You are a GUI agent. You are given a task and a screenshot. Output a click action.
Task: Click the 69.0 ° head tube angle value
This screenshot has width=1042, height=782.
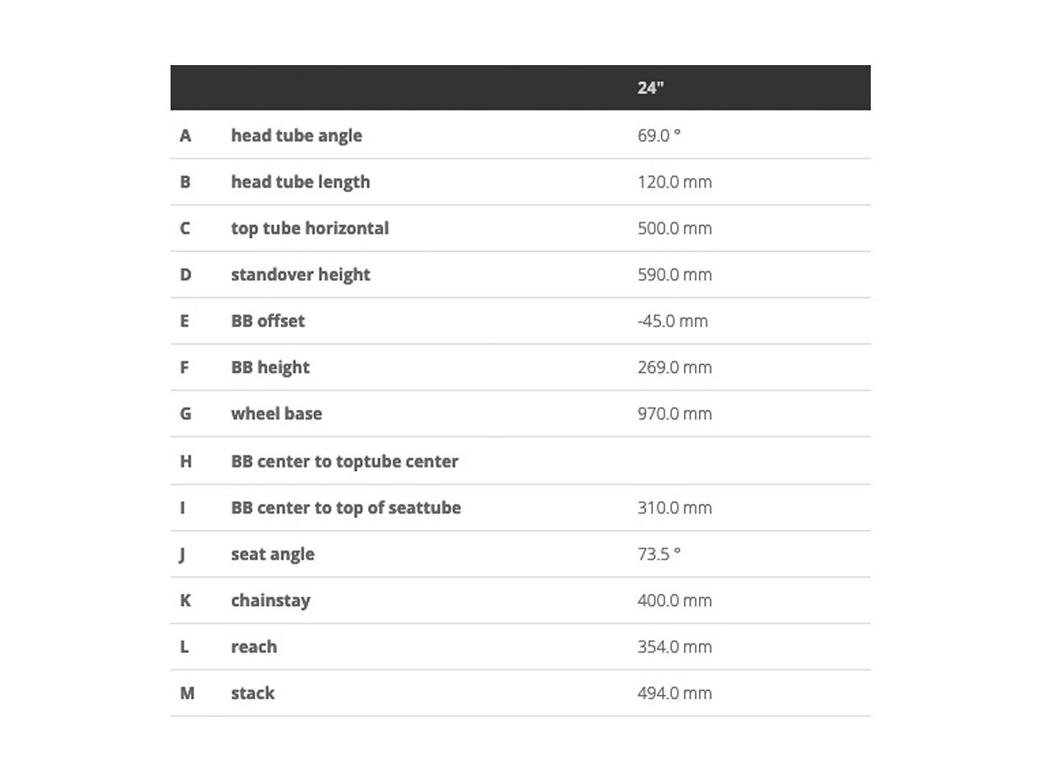659,136
